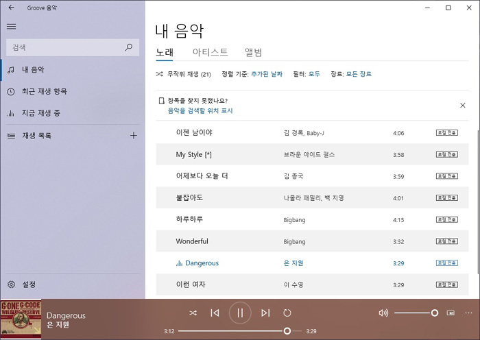Image resolution: width=480 pixels, height=340 pixels.
Task: Open artist 브라운 아이드 걸스
Action: click(x=309, y=154)
